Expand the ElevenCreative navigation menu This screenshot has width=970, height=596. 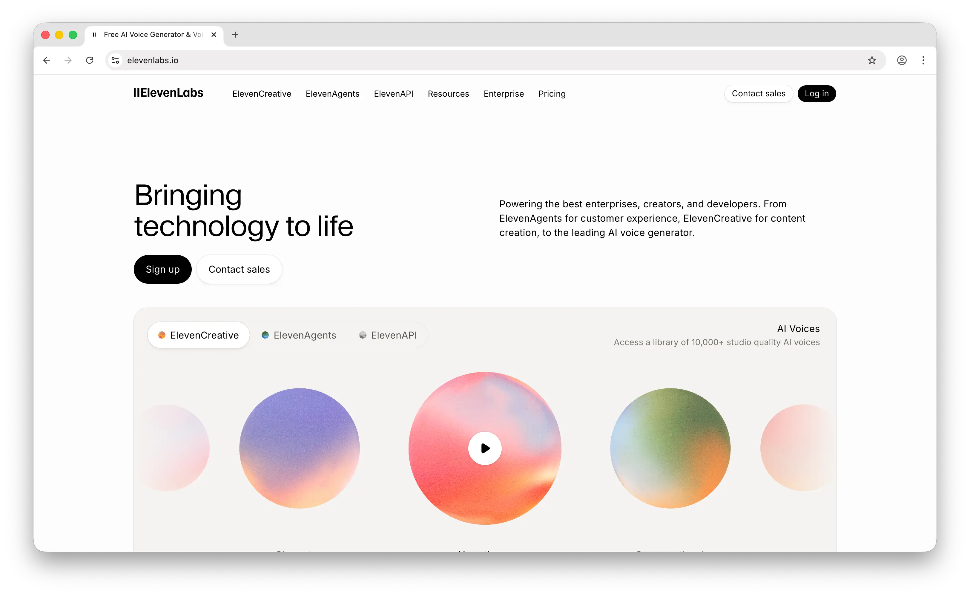pyautogui.click(x=262, y=94)
